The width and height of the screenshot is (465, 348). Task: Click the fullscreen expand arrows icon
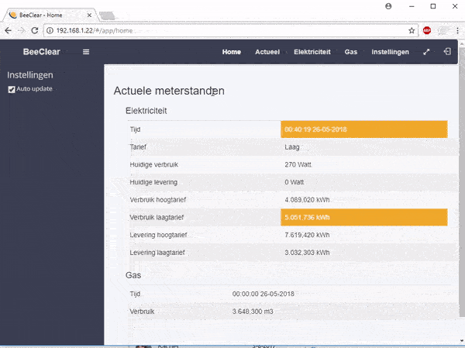426,52
